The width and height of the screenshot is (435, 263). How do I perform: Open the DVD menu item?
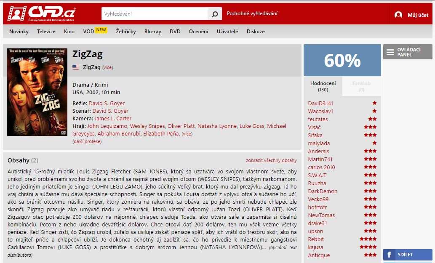coord(175,31)
